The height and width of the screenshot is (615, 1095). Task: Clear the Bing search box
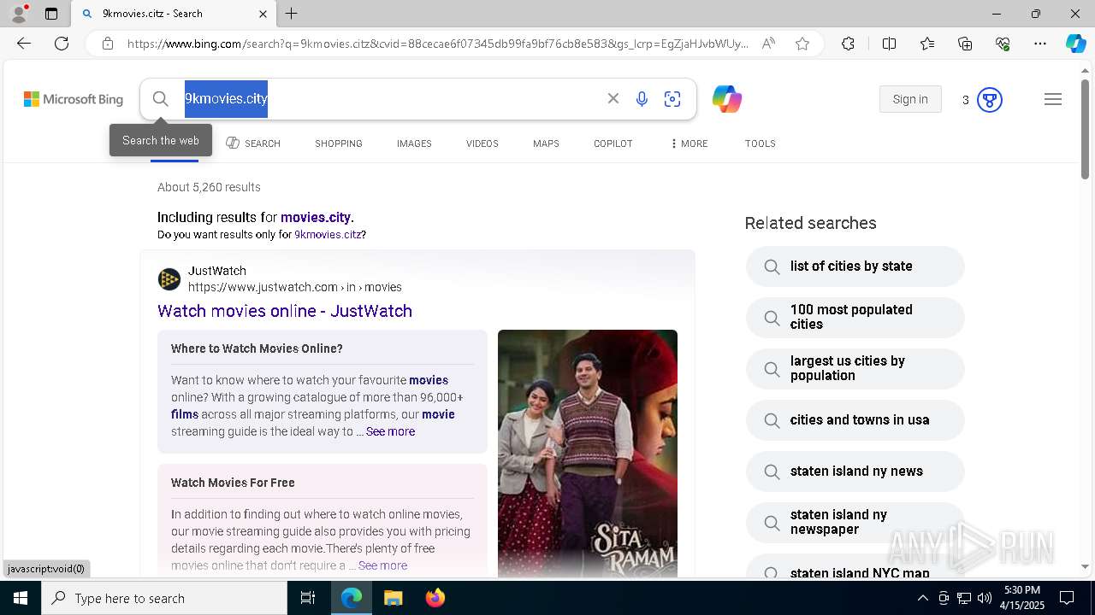(x=613, y=99)
